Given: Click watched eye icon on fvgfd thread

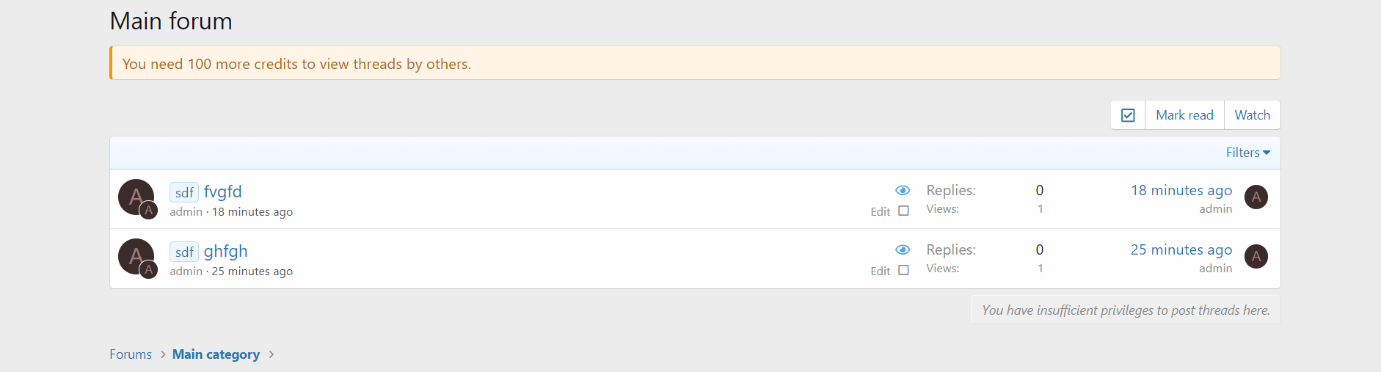Looking at the screenshot, I should tap(903, 190).
